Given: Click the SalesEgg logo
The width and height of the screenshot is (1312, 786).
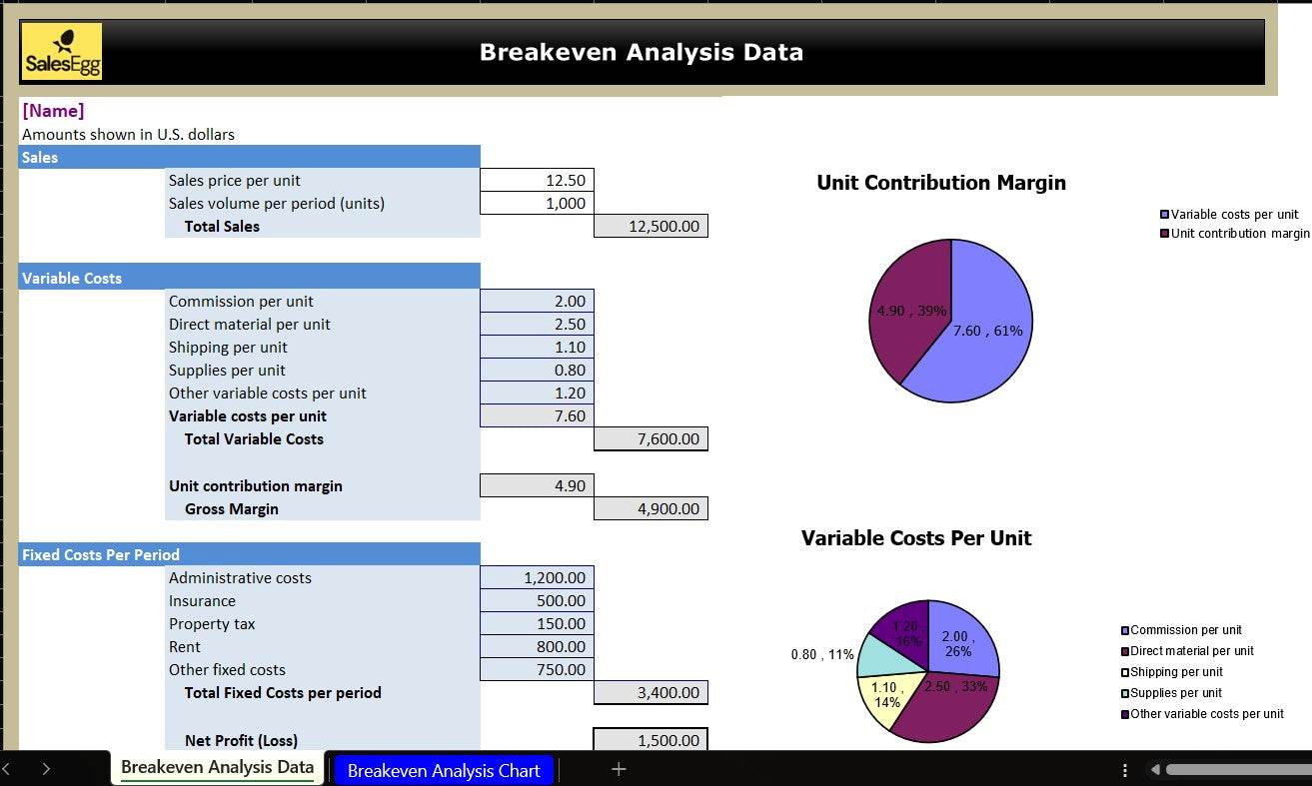Looking at the screenshot, I should pyautogui.click(x=62, y=52).
